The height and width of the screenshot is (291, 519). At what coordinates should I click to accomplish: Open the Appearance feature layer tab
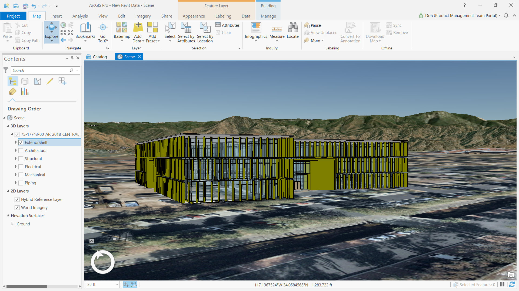194,16
